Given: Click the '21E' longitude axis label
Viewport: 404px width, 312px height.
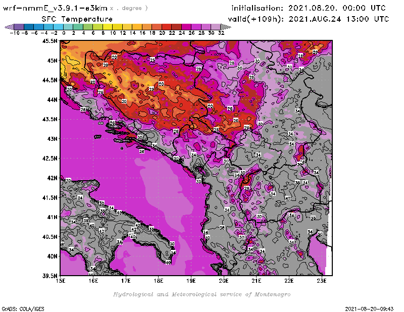Looking at the screenshot, I should click(257, 281).
